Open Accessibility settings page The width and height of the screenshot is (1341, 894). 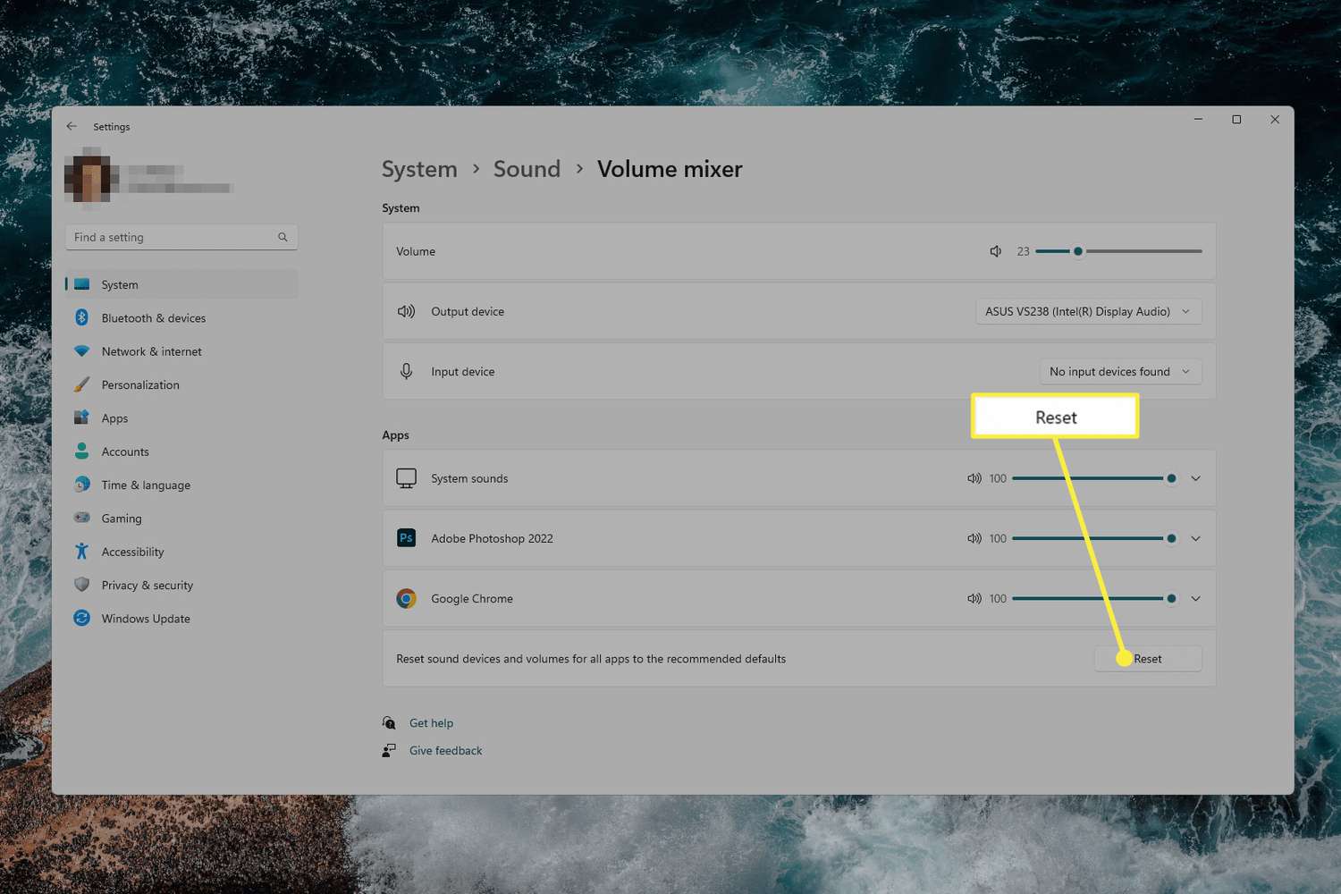[132, 552]
